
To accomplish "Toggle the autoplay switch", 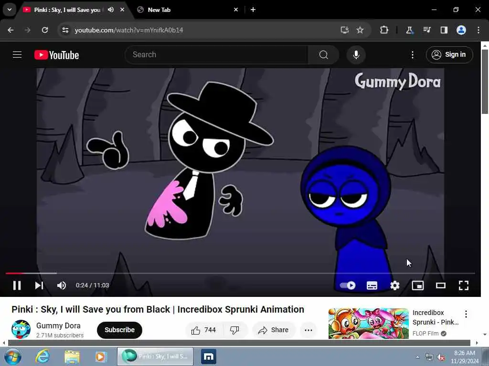I will tap(348, 285).
